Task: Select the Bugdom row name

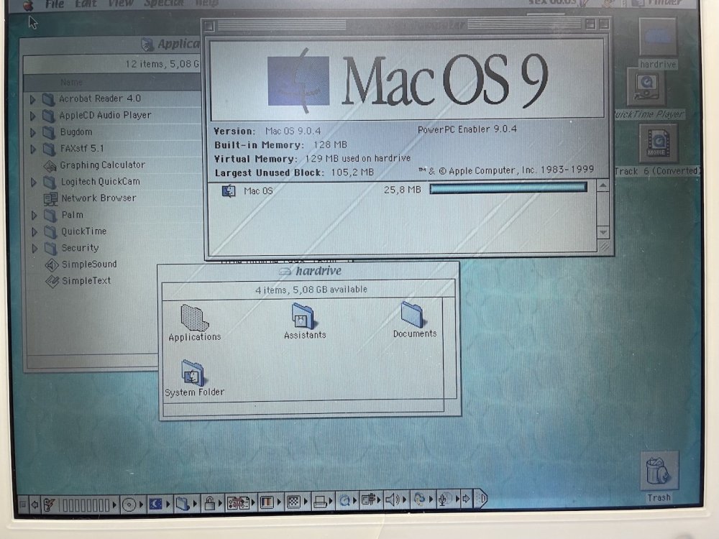Action: tap(76, 132)
